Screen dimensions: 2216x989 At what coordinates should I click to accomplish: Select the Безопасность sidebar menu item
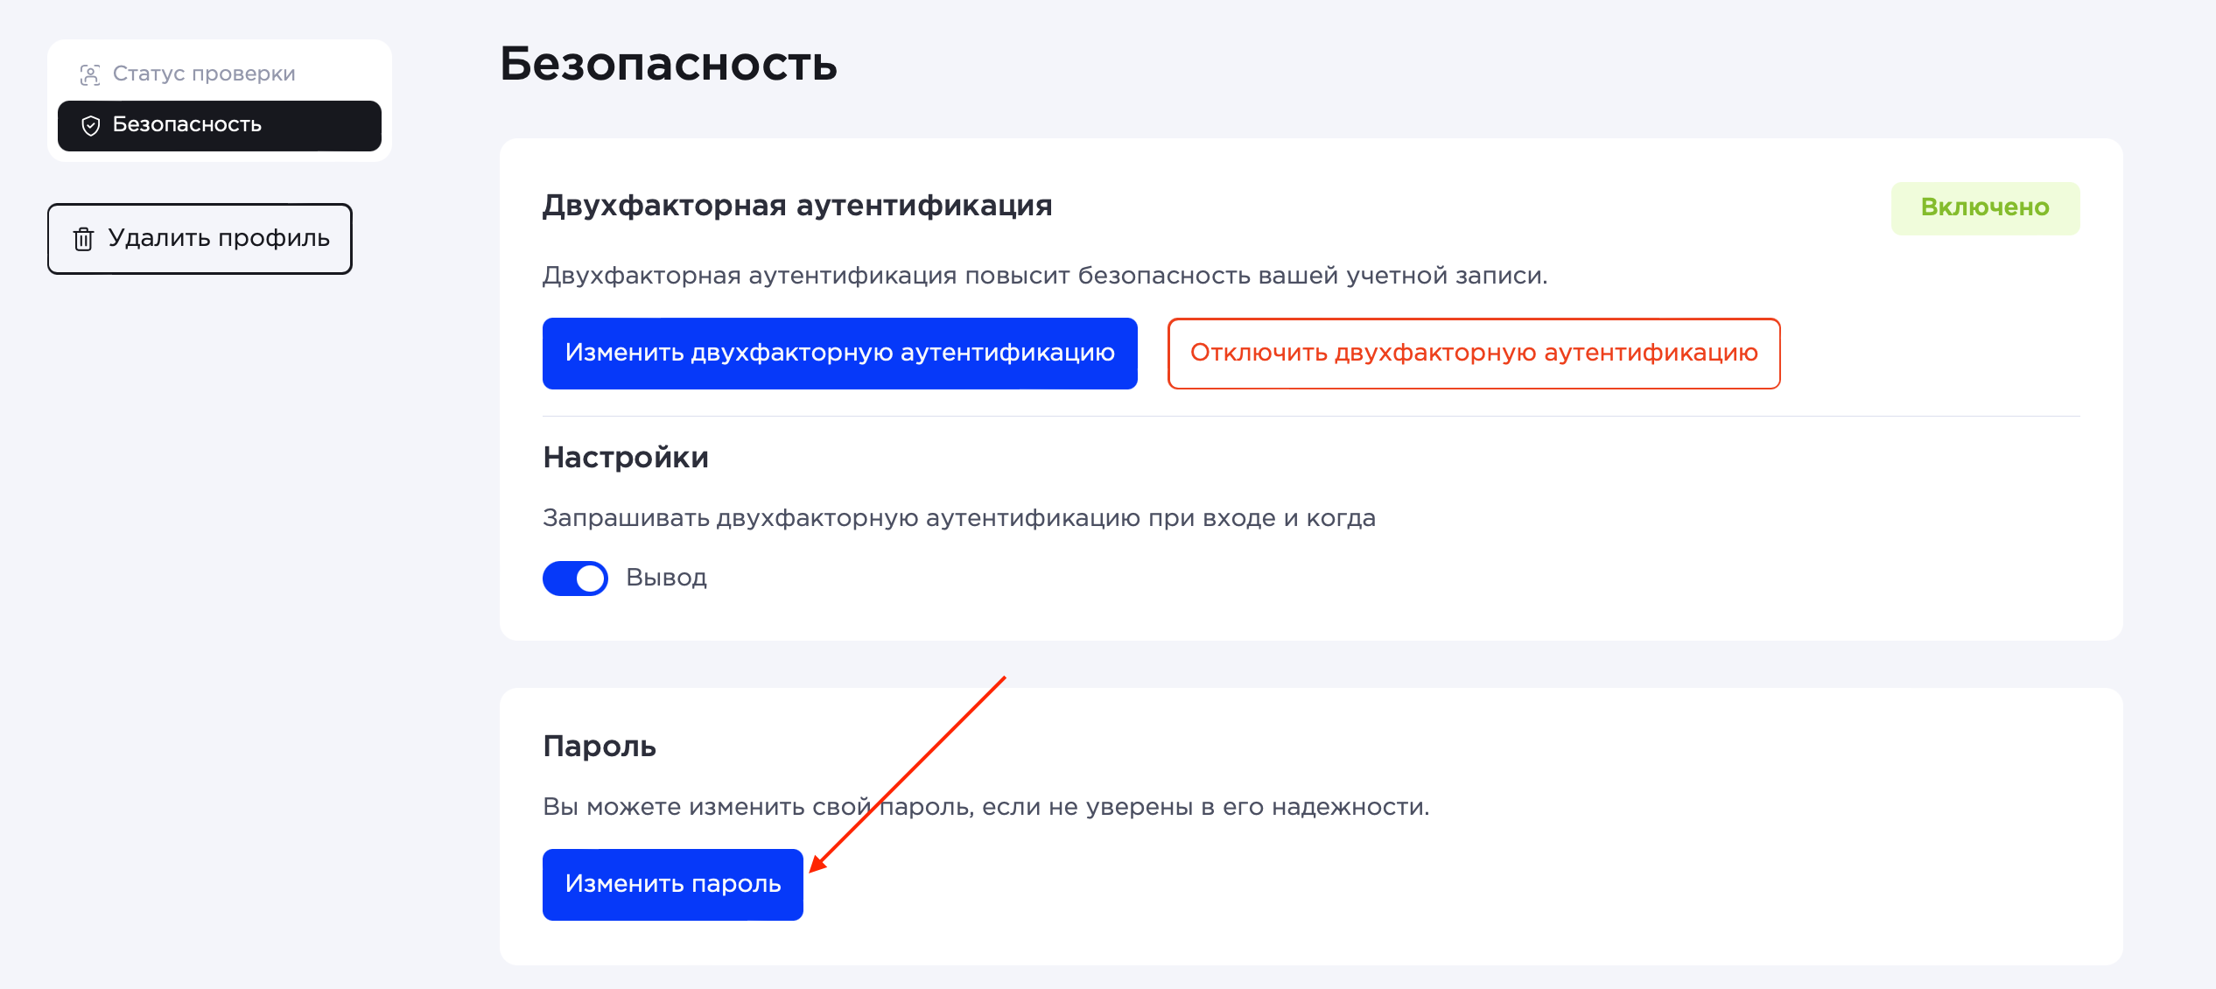(219, 125)
